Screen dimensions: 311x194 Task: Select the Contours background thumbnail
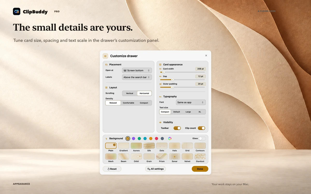200,146
